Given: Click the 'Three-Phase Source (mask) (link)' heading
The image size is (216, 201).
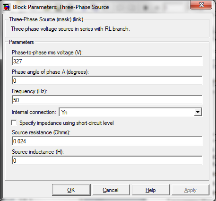Looking at the screenshot, I should 46,19.
